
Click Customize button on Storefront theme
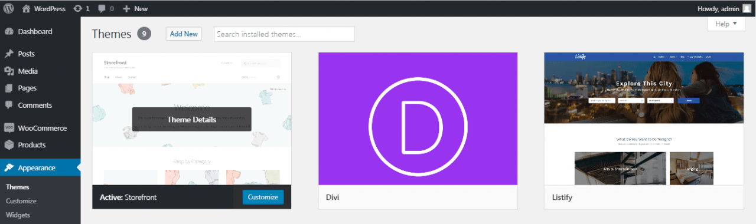(x=263, y=197)
